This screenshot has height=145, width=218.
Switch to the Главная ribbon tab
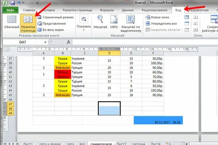(29, 10)
